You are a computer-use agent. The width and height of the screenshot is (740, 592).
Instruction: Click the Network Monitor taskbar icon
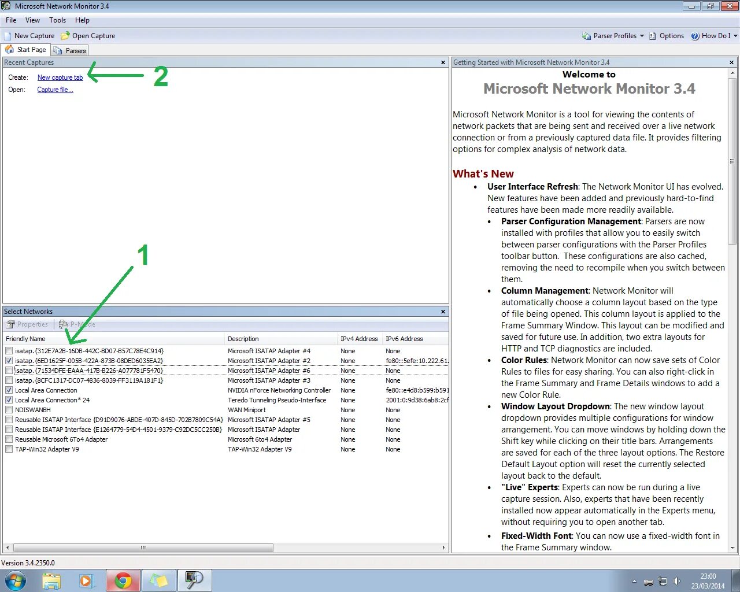[194, 580]
